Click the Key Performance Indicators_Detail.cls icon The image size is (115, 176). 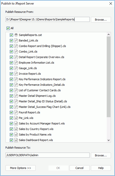coord(16,85)
